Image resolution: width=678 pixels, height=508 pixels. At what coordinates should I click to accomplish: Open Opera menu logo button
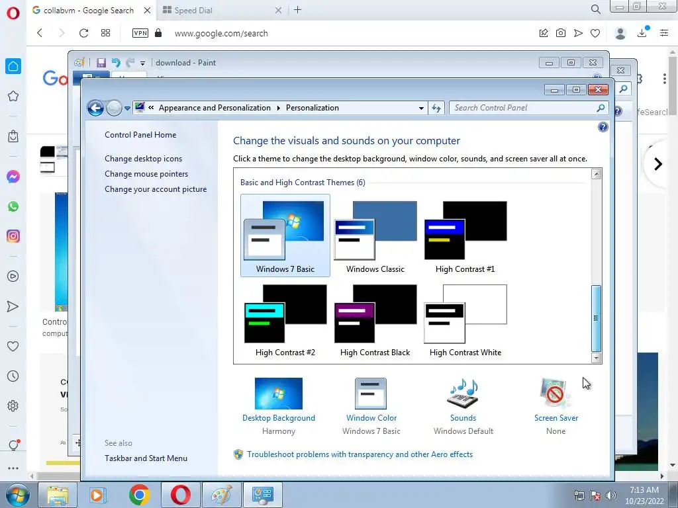13,13
